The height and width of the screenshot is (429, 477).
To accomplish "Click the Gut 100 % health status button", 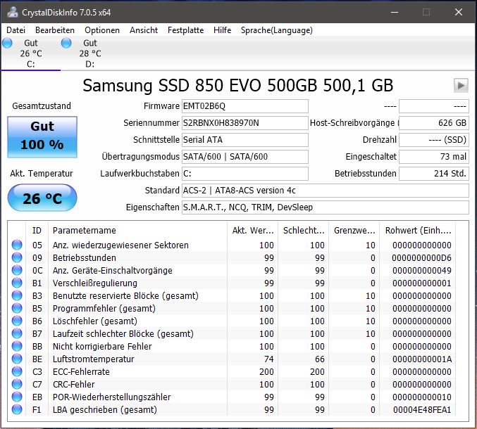I will click(42, 137).
